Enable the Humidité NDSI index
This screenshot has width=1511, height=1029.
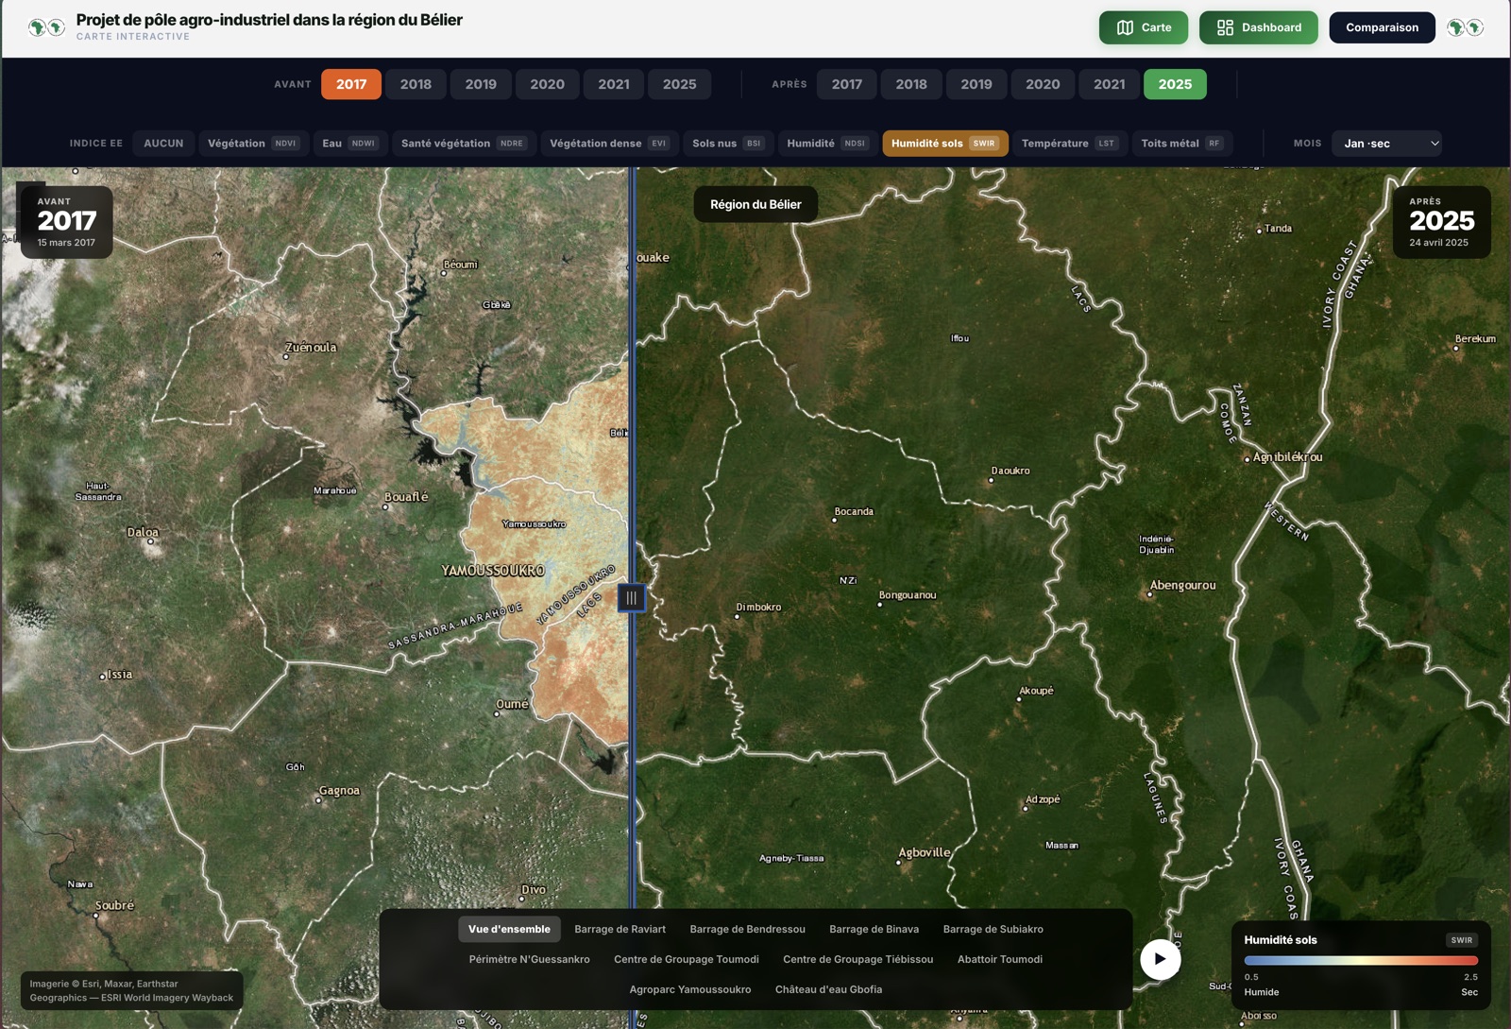pos(828,144)
